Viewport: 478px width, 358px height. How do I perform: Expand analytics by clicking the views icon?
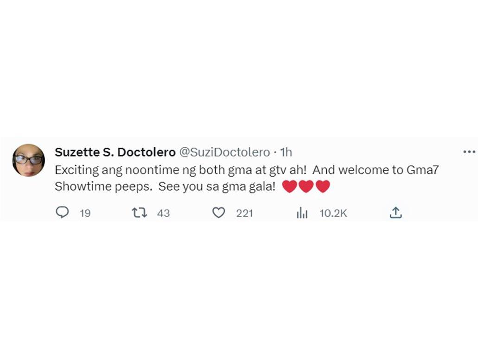(x=302, y=213)
